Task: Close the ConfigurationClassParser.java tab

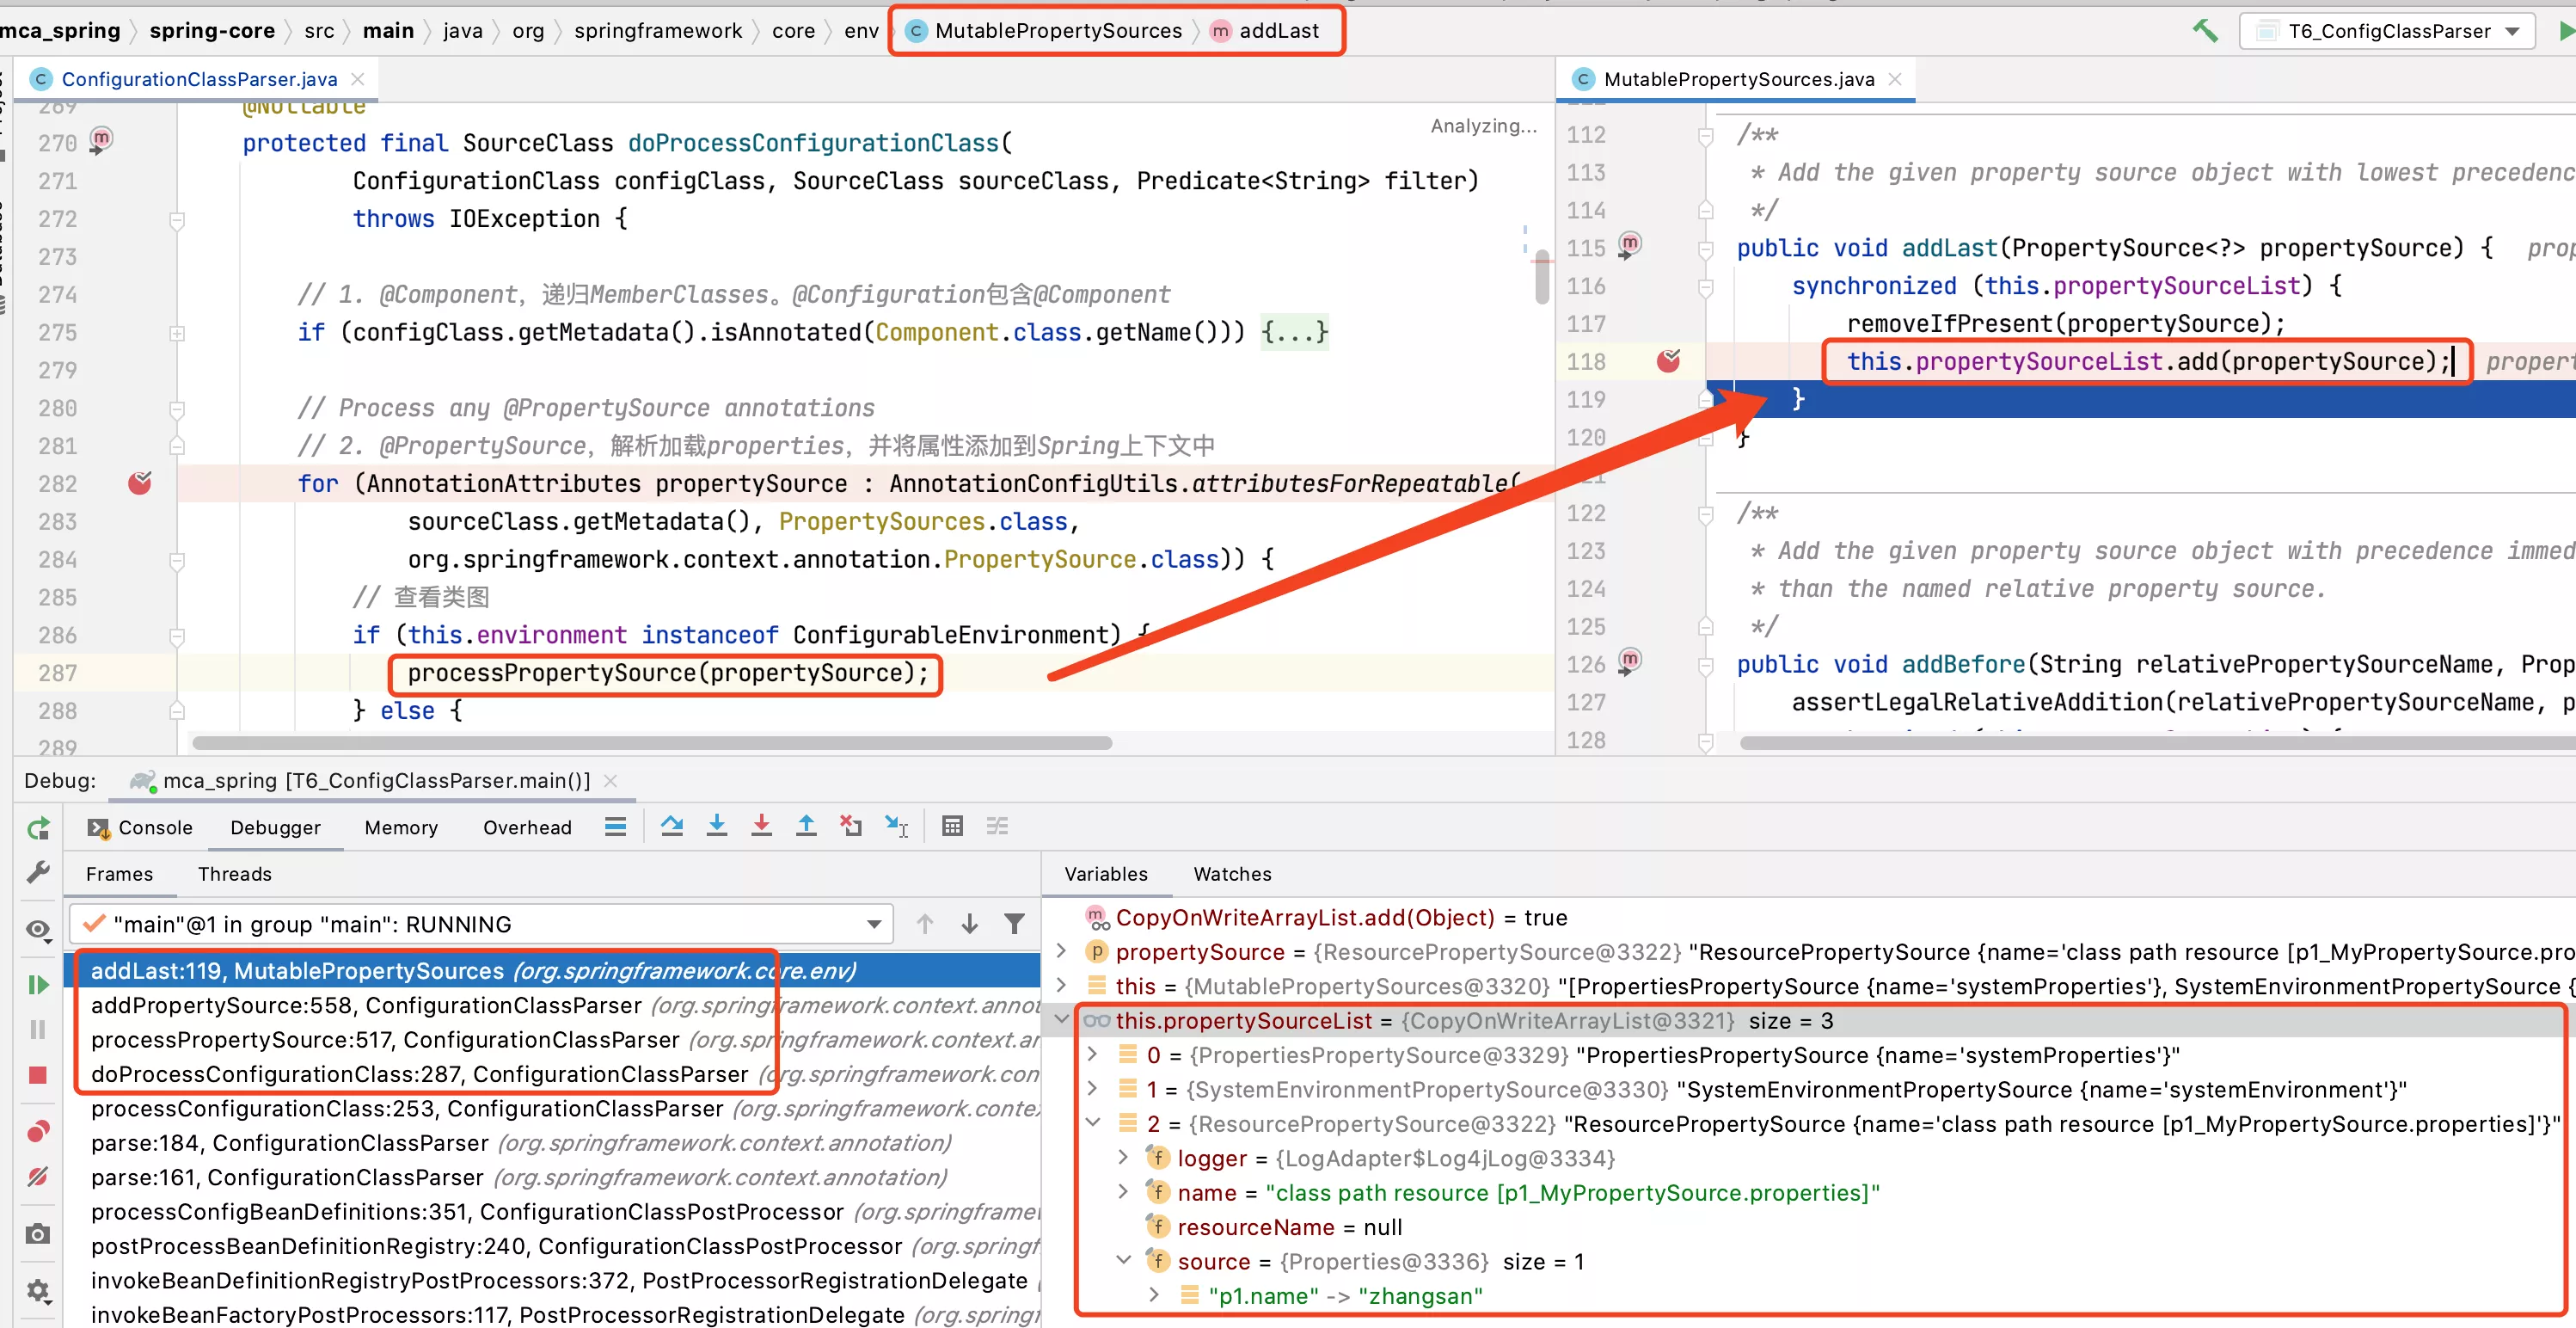Action: click(x=358, y=79)
